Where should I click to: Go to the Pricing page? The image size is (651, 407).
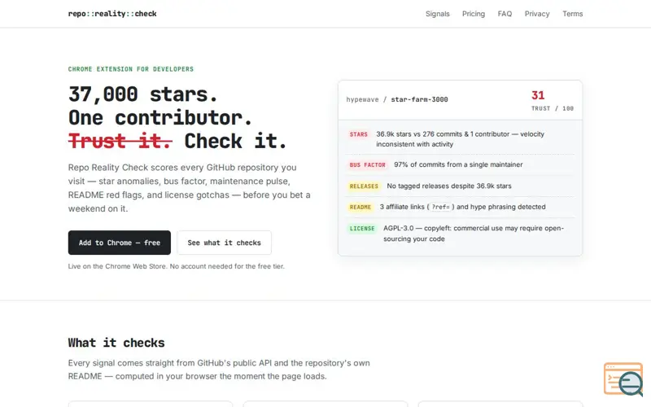click(x=474, y=14)
